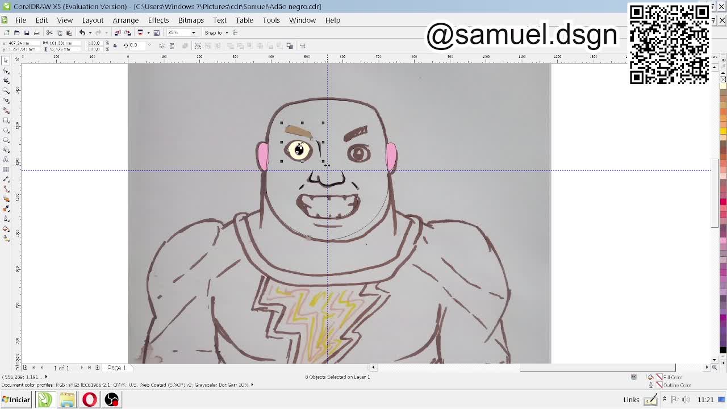Image resolution: width=727 pixels, height=409 pixels.
Task: Select the Color Eyedropper tool
Action: tap(6, 208)
